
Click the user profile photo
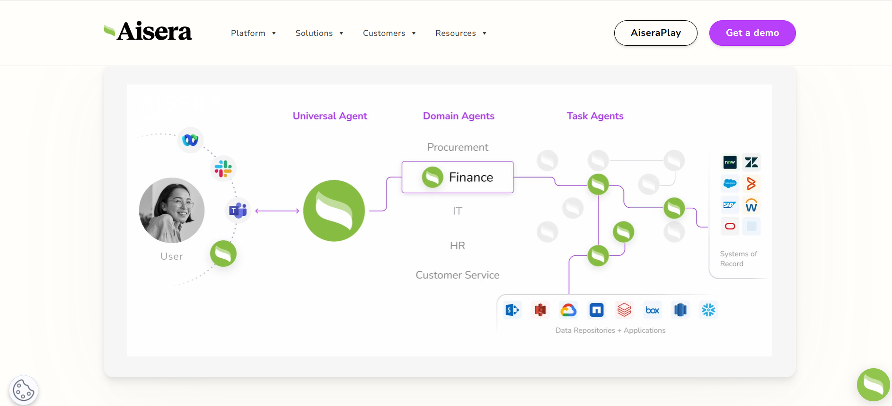[x=172, y=210]
